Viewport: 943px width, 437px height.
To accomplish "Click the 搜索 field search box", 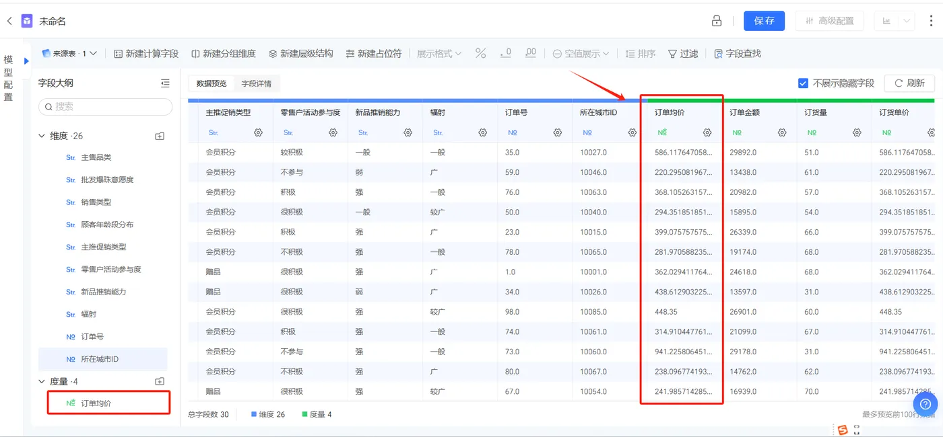I will click(x=105, y=106).
